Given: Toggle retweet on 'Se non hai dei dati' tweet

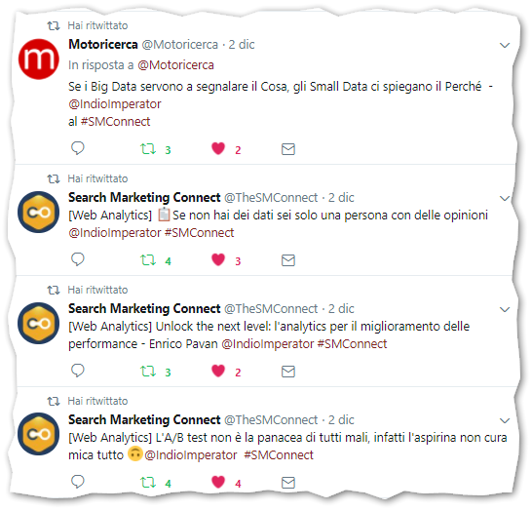Looking at the screenshot, I should click(148, 260).
